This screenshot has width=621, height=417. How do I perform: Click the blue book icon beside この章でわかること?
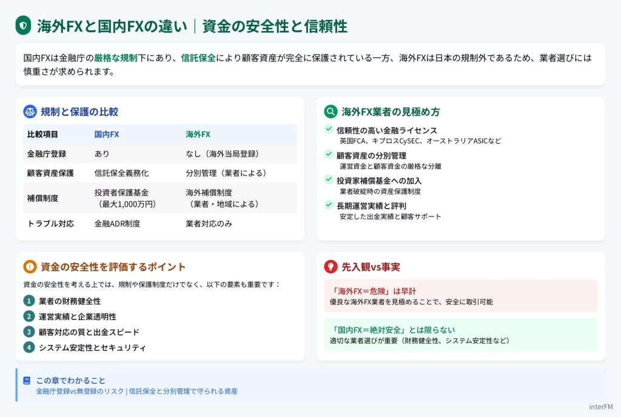click(x=27, y=381)
